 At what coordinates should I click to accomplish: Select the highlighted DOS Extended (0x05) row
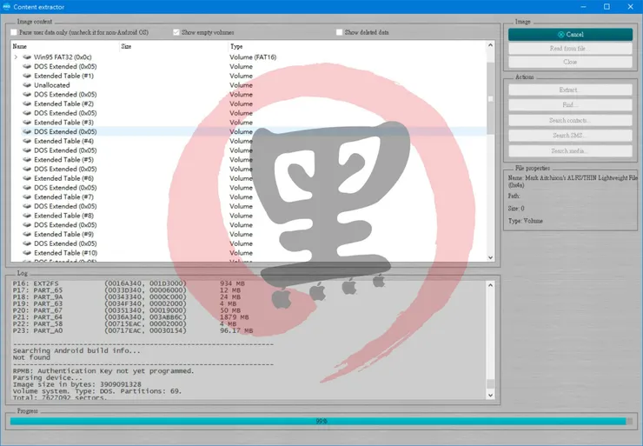255,131
